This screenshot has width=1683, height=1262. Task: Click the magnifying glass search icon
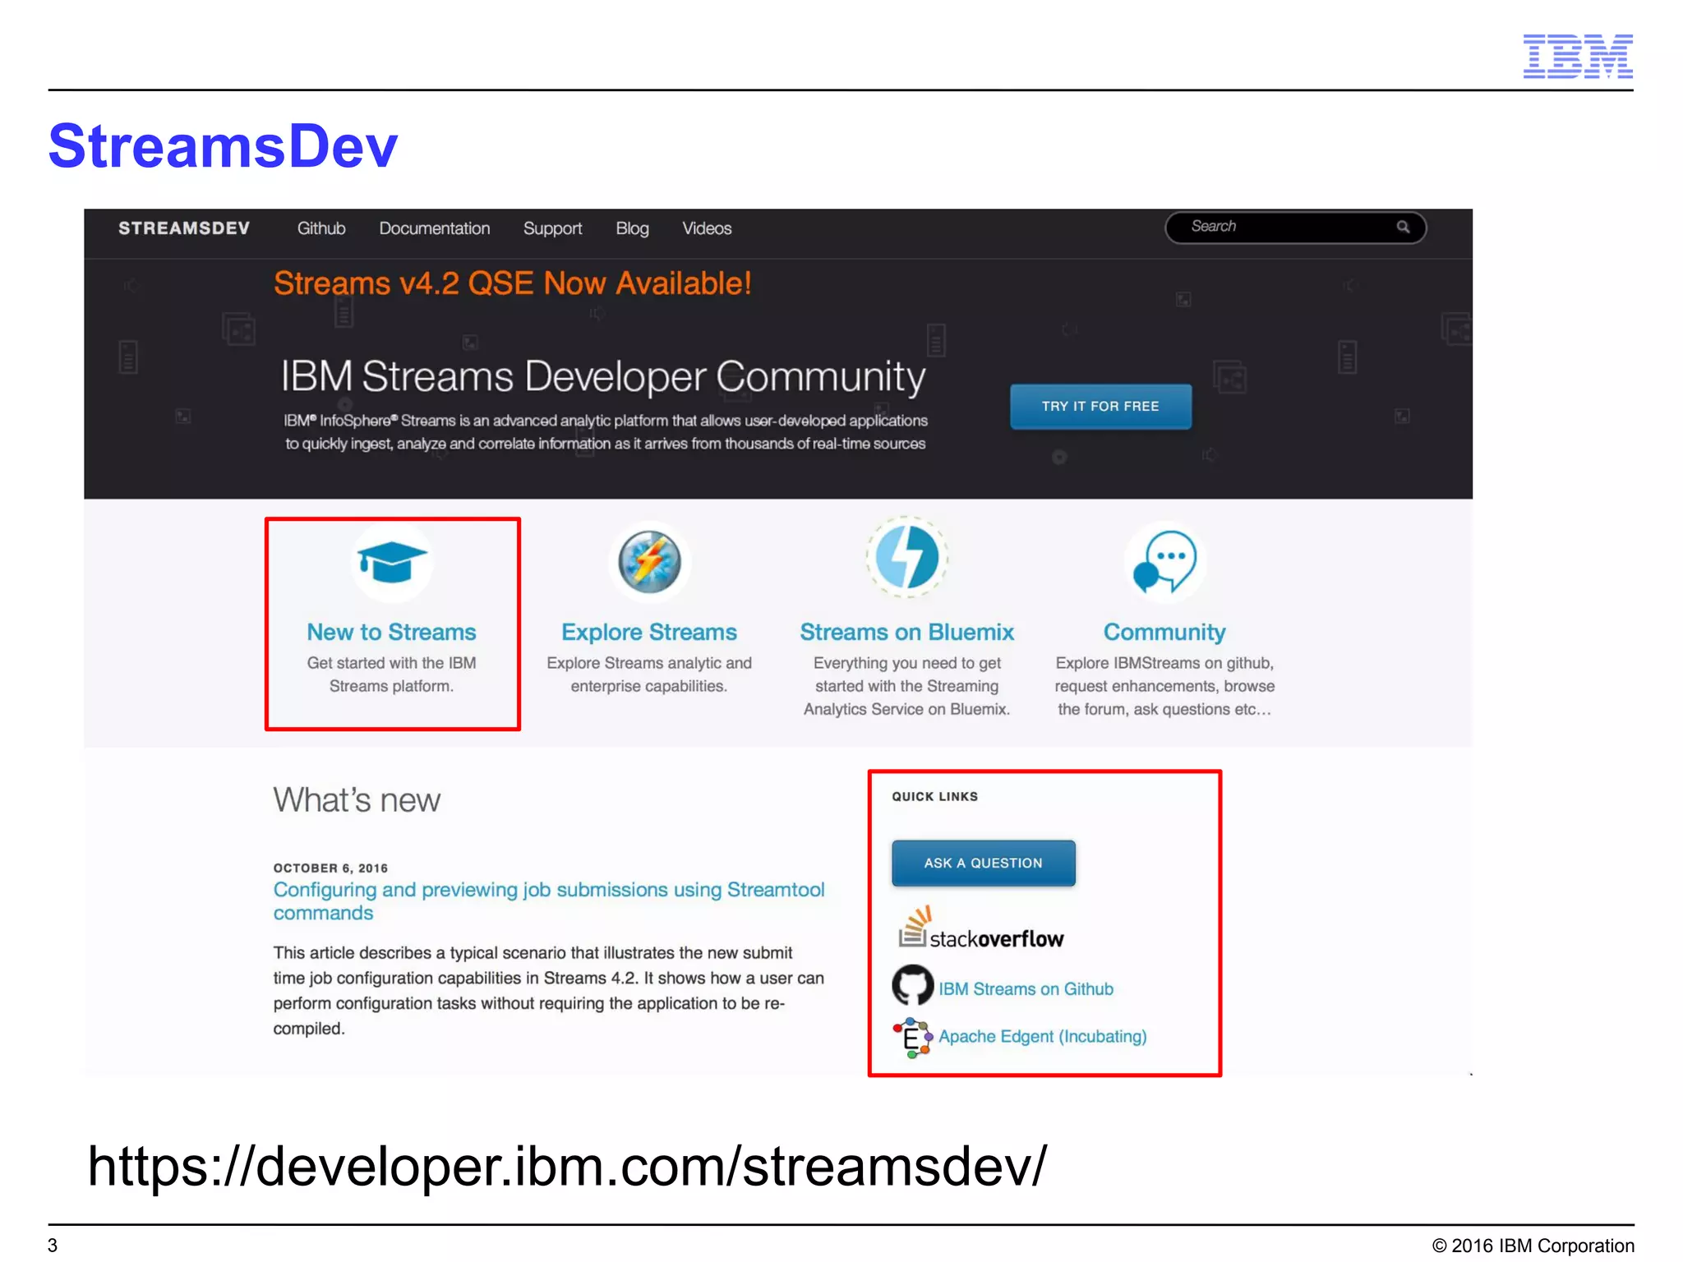(1403, 227)
